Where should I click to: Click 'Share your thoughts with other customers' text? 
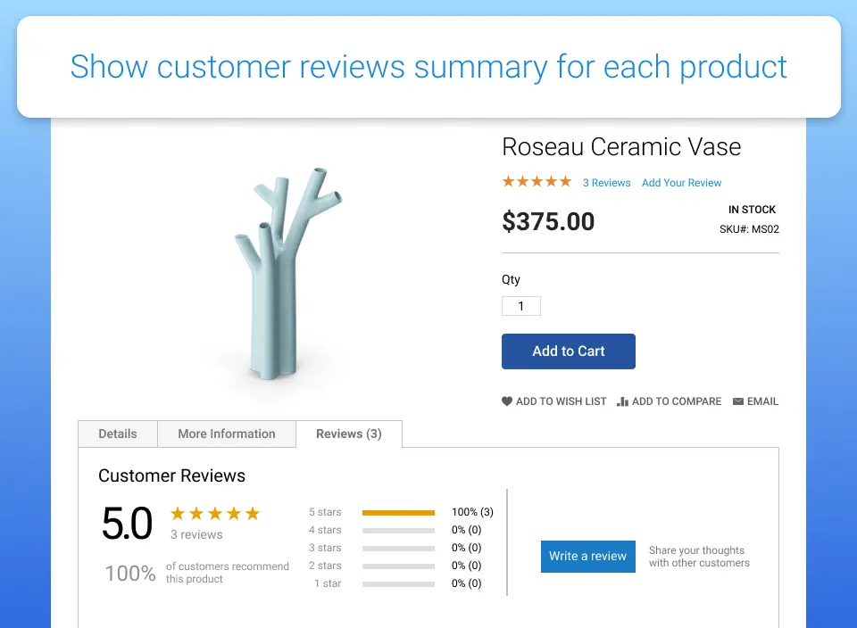(x=699, y=557)
